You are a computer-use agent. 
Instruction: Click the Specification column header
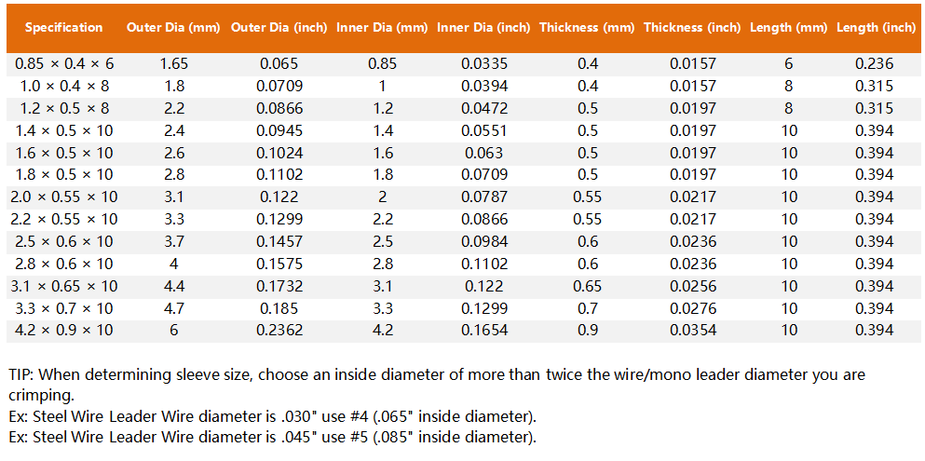[64, 28]
